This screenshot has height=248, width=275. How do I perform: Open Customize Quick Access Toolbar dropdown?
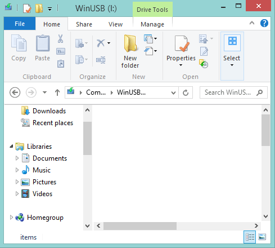point(49,8)
